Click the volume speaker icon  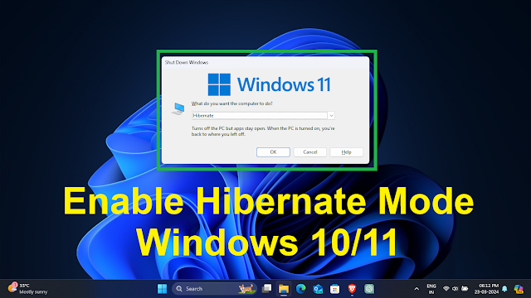click(x=455, y=289)
